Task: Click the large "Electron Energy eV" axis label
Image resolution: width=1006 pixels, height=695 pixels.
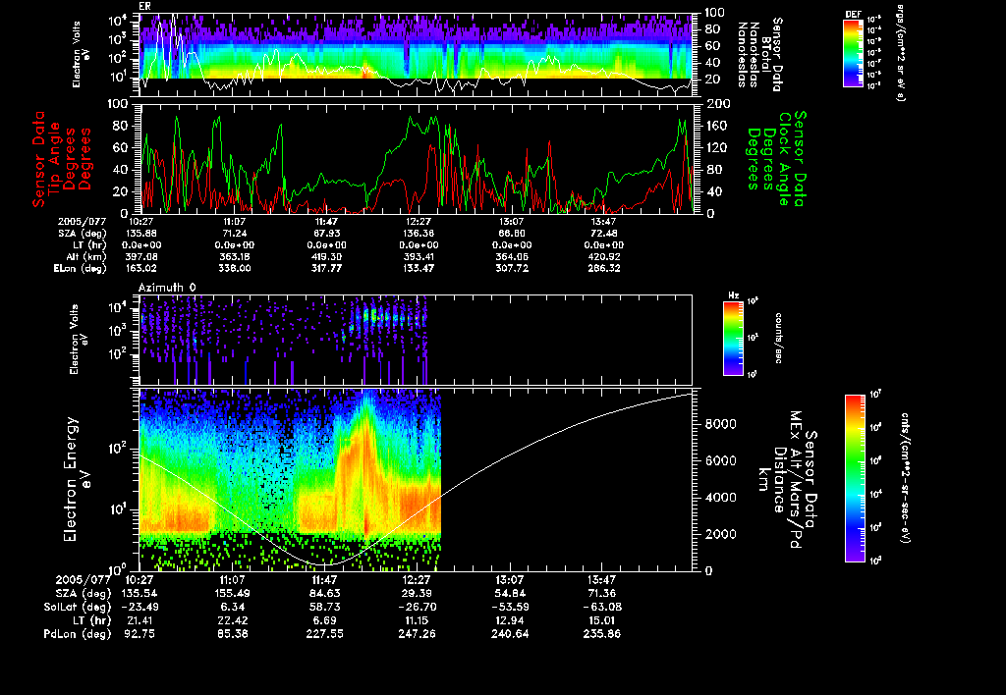Action: point(76,479)
